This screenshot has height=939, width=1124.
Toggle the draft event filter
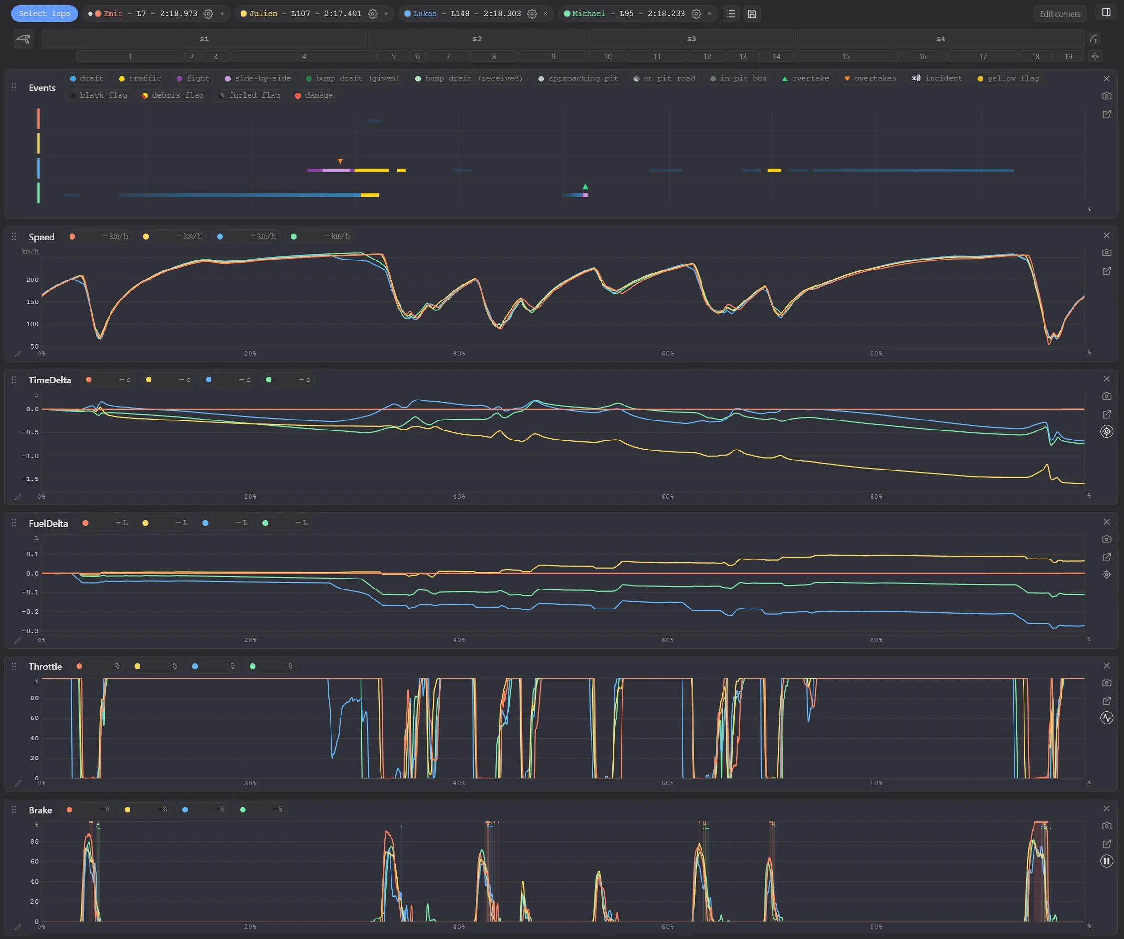[x=87, y=79]
